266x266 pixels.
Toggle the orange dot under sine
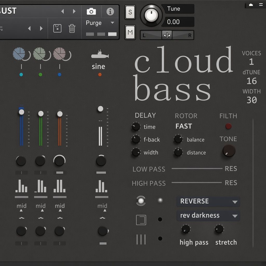point(100,75)
